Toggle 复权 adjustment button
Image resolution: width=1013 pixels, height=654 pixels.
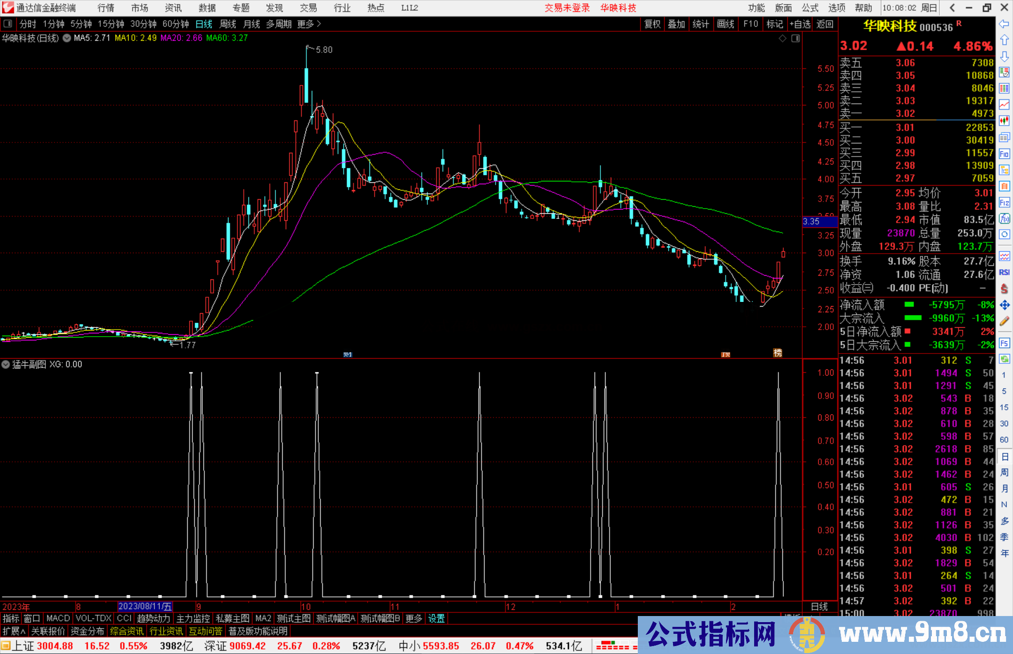click(652, 24)
